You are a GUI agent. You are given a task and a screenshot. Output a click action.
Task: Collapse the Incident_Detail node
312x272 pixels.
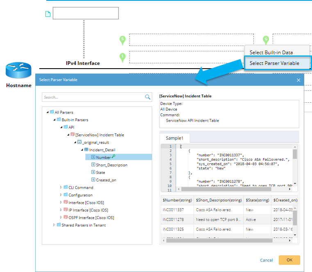point(82,150)
